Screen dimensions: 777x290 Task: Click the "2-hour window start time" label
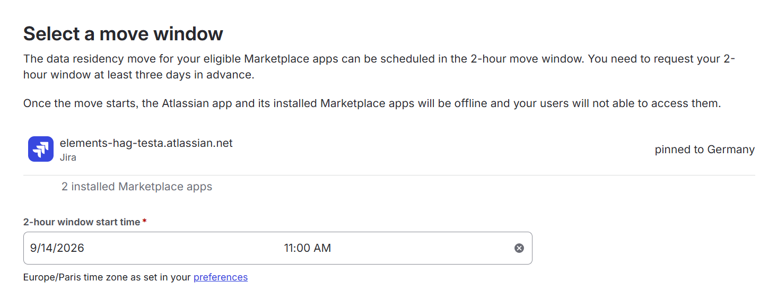pos(82,222)
